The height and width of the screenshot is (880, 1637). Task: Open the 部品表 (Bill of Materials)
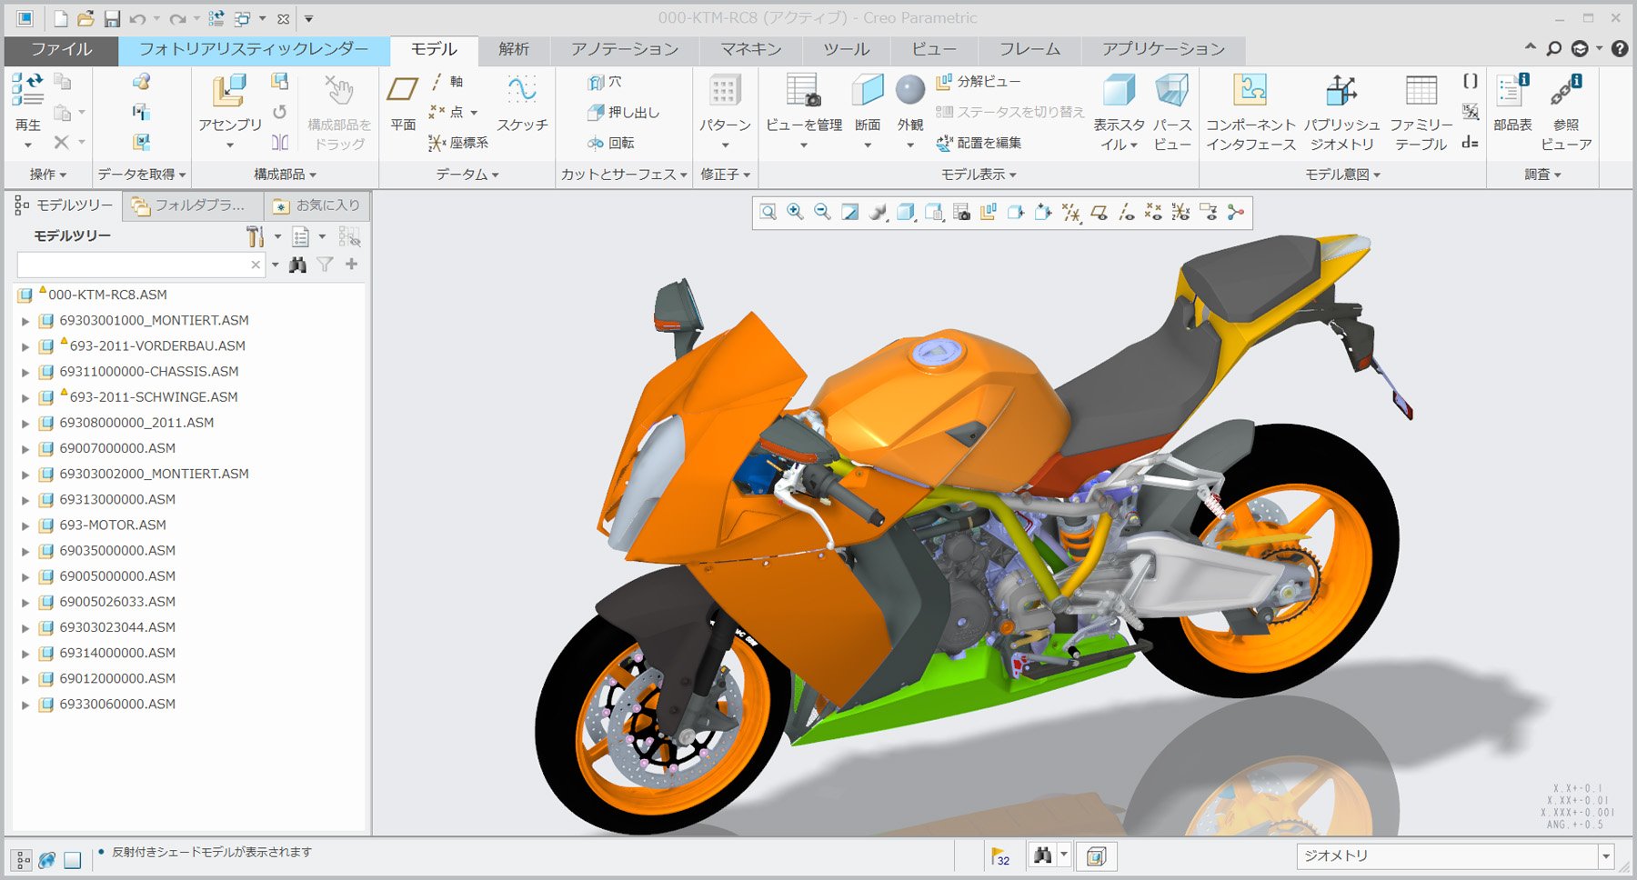tap(1512, 103)
